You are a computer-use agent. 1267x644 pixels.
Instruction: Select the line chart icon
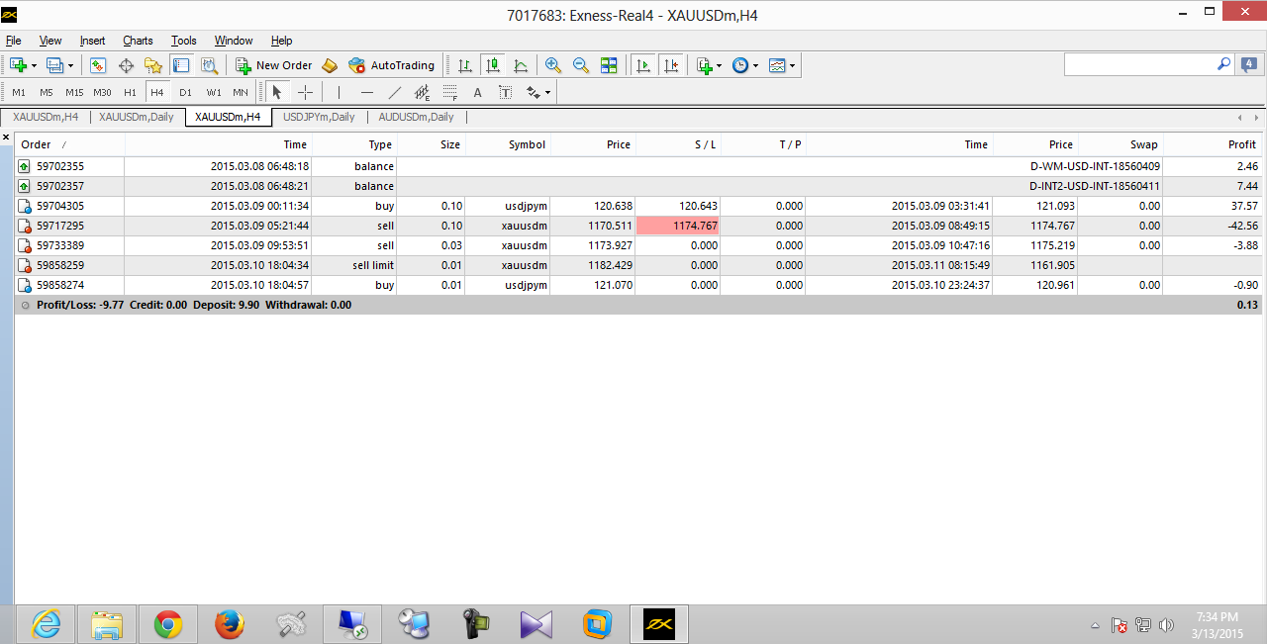521,65
